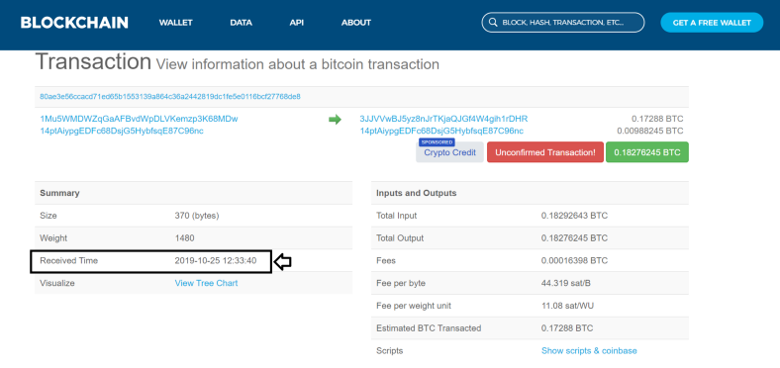Click the BLOCKCHAIN logo
Viewport: 780px width, 368px height.
[x=74, y=23]
